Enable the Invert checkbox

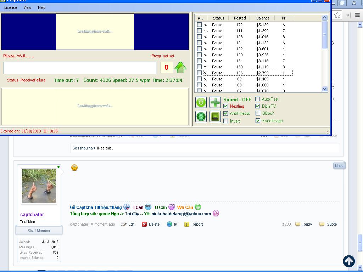pos(226,121)
